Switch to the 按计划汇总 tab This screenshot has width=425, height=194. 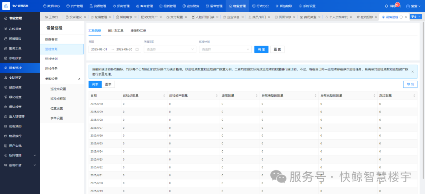(x=116, y=31)
